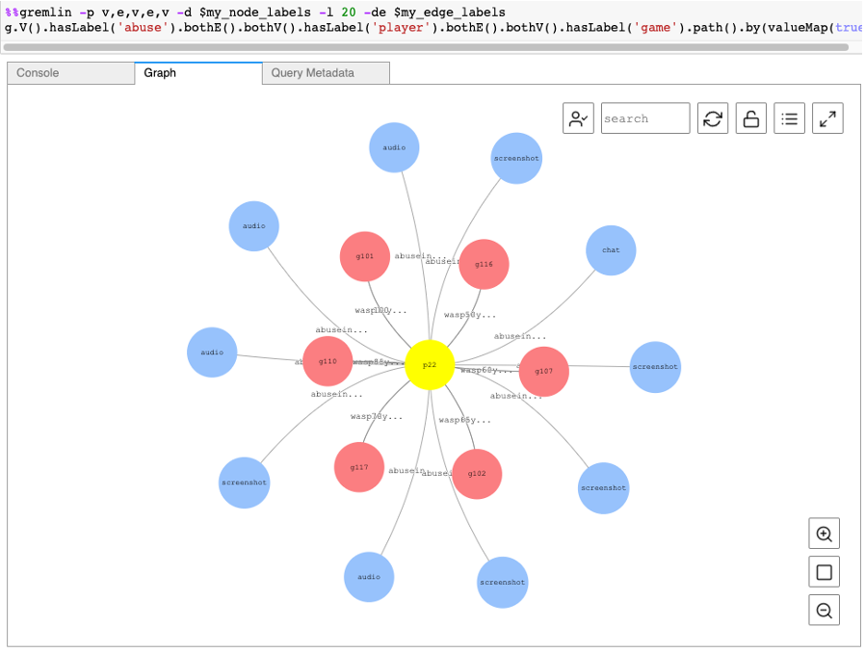
Task: Select the red g117 game node
Action: 359,467
